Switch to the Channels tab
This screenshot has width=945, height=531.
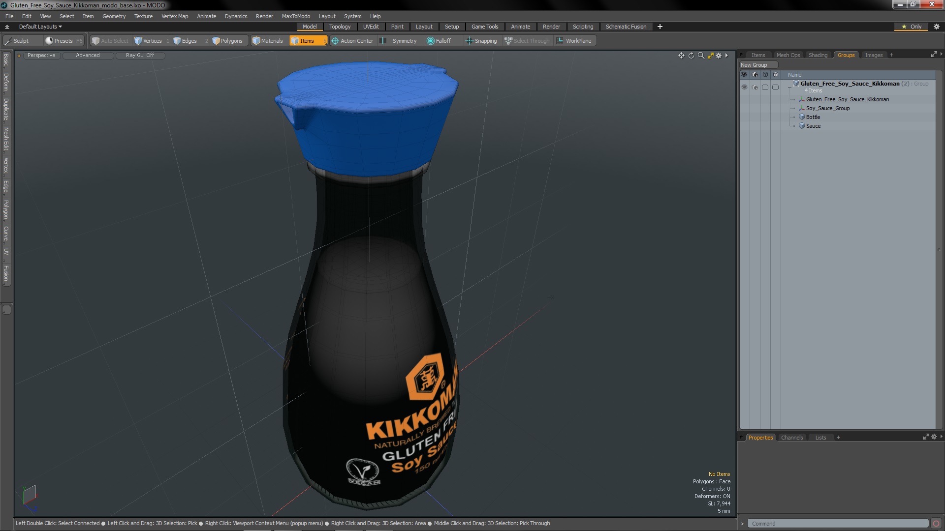coord(791,438)
